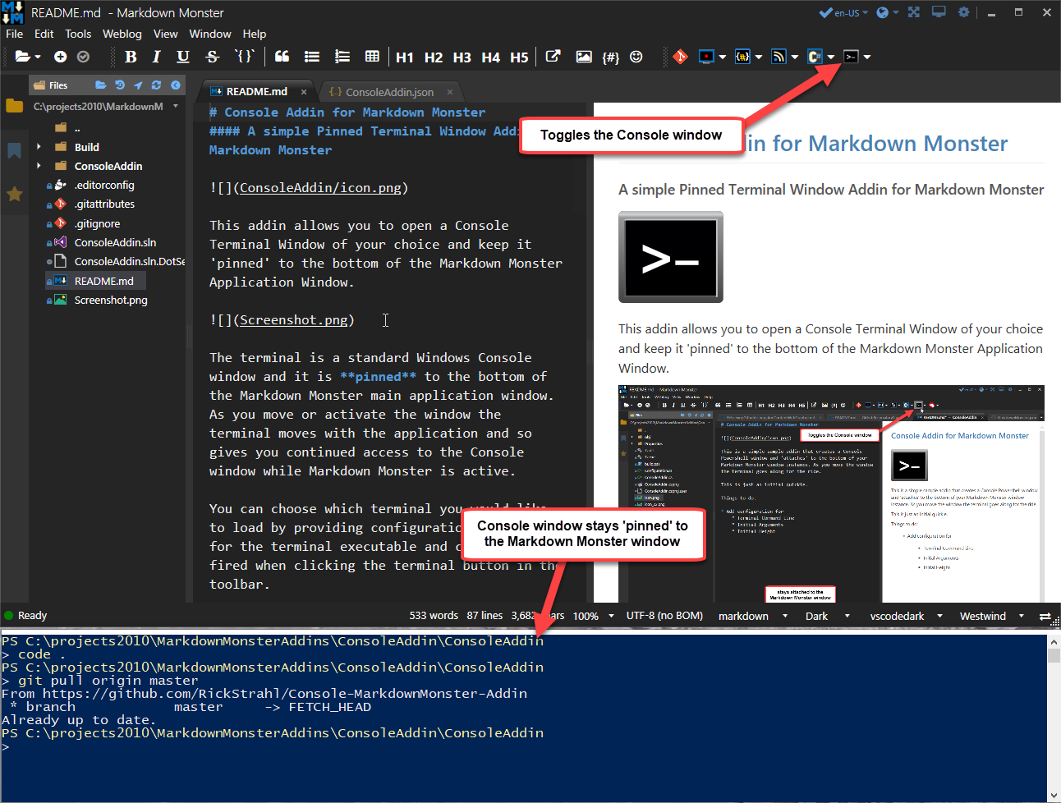This screenshot has width=1061, height=803.
Task: Insert a table
Action: point(372,57)
